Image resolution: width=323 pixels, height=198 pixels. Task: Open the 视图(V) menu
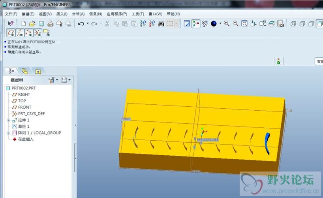tap(45, 14)
